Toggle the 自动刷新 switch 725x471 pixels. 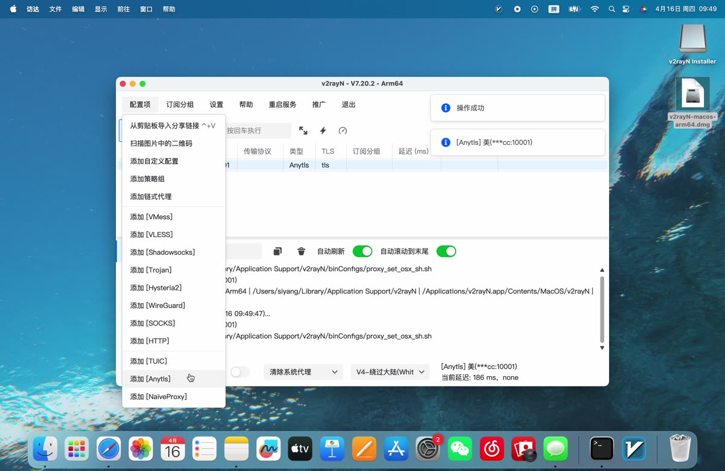point(362,251)
